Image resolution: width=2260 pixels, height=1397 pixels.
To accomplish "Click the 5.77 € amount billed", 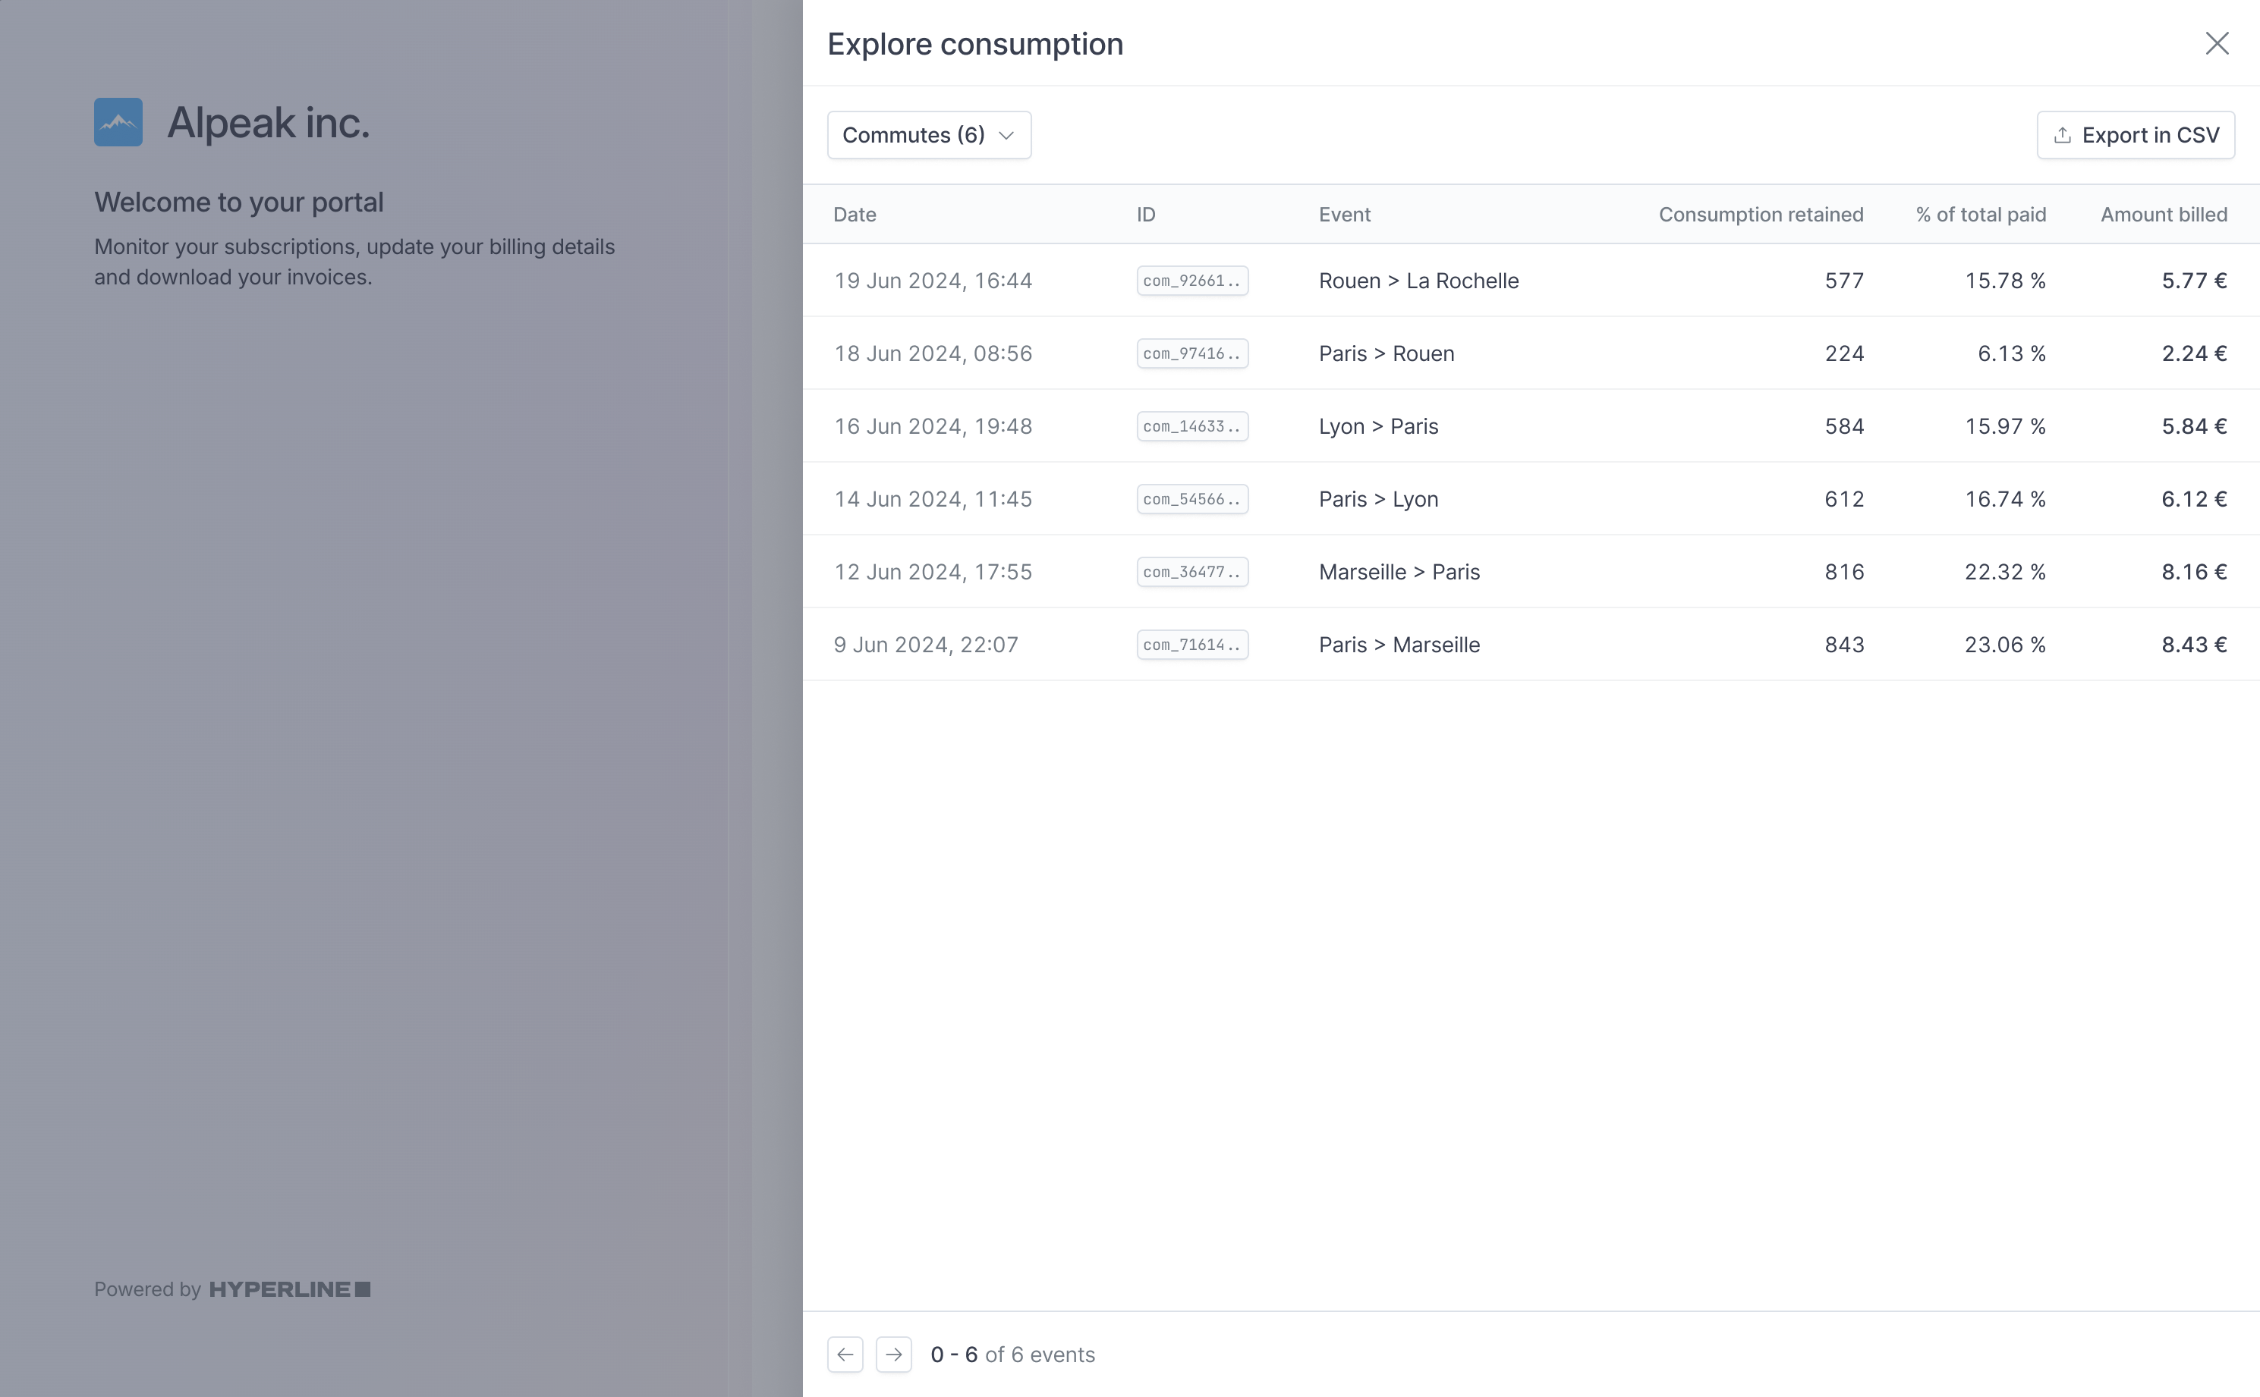I will [x=2193, y=281].
